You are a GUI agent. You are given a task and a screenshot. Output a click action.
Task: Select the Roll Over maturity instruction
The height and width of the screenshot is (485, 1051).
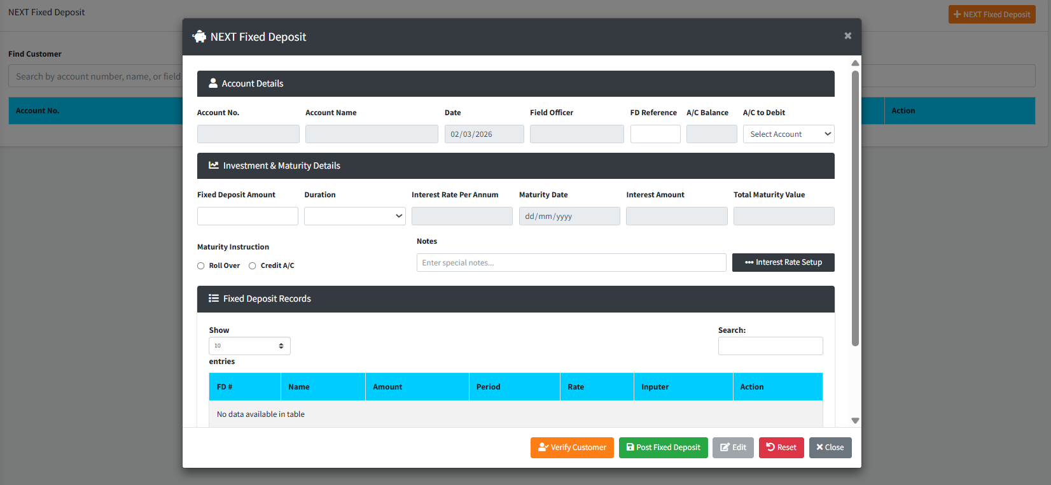pos(201,266)
